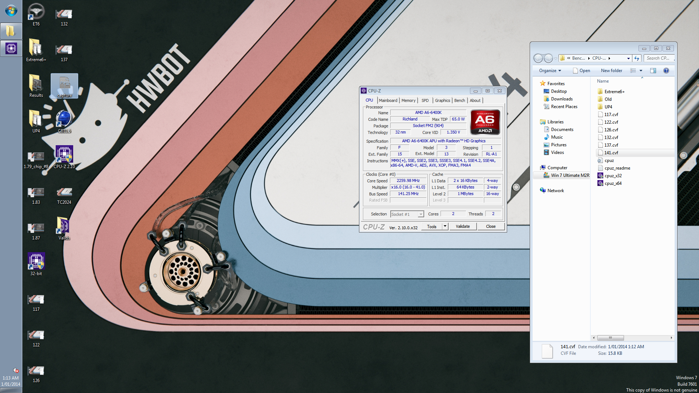Select the 141.cvf file
Viewport: 699px width, 393px height.
tap(635, 153)
